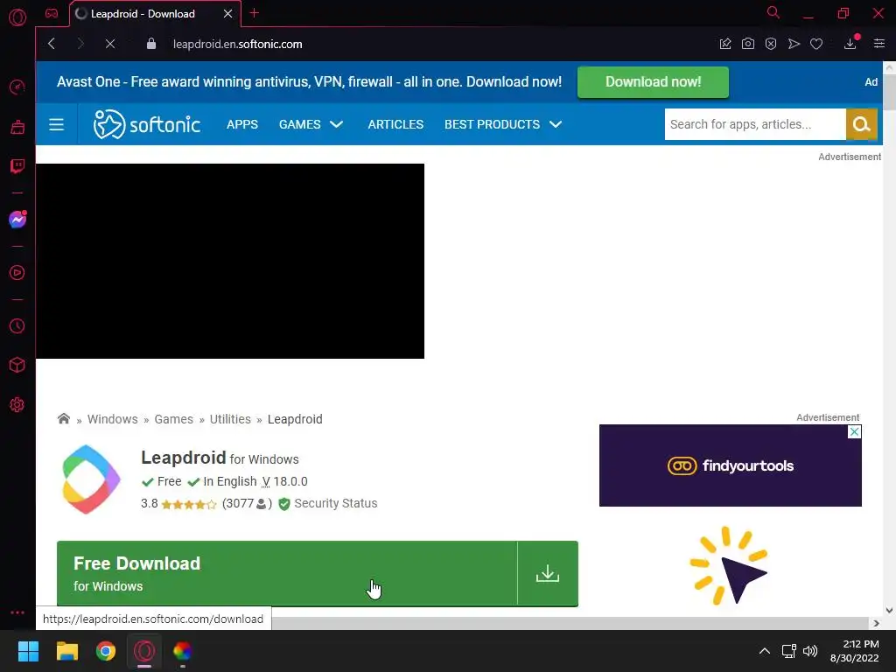Screen dimensions: 896x672
Task: Click Free Download for Windows button
Action: pyautogui.click(x=287, y=574)
